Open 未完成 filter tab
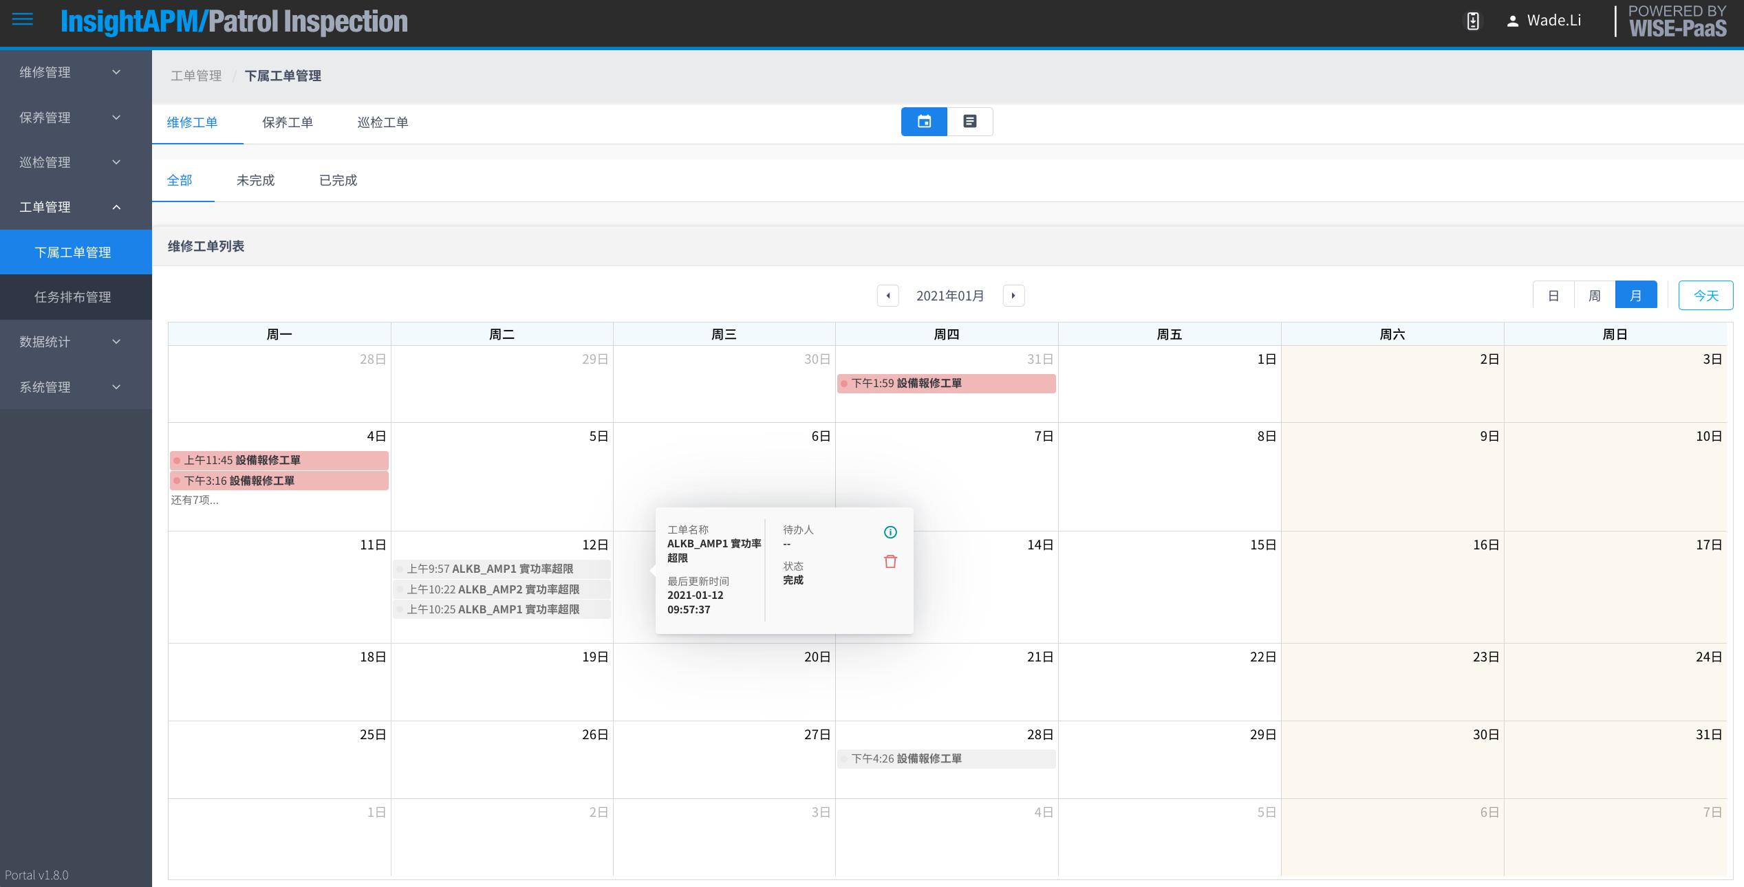 click(255, 180)
